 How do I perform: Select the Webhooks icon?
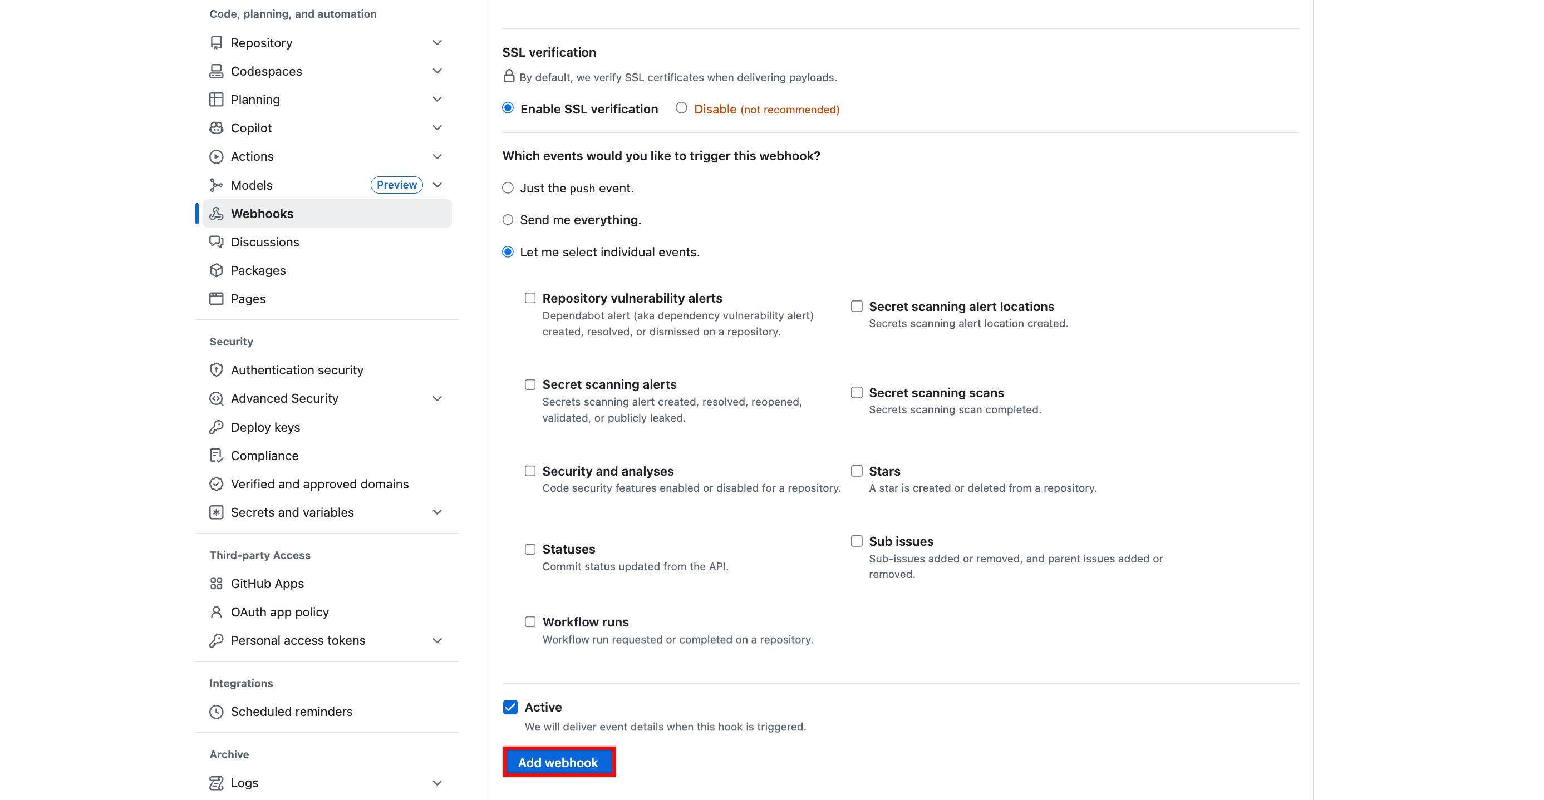217,213
